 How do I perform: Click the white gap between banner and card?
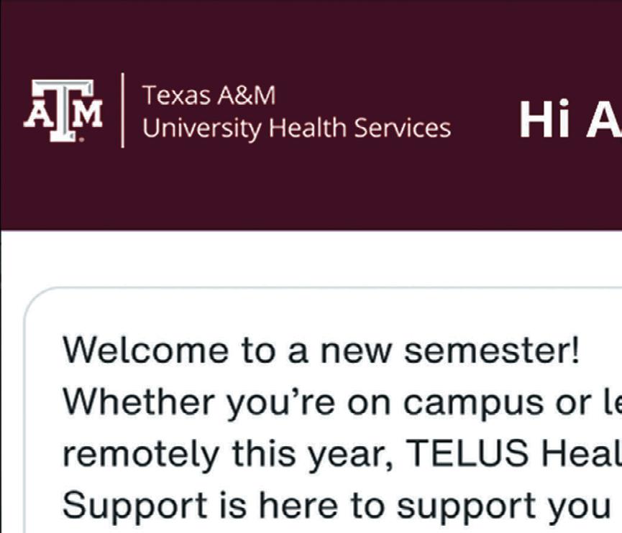[x=309, y=259]
